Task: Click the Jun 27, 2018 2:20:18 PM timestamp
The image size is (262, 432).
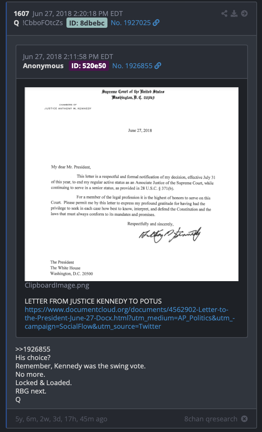Action: 77,13
